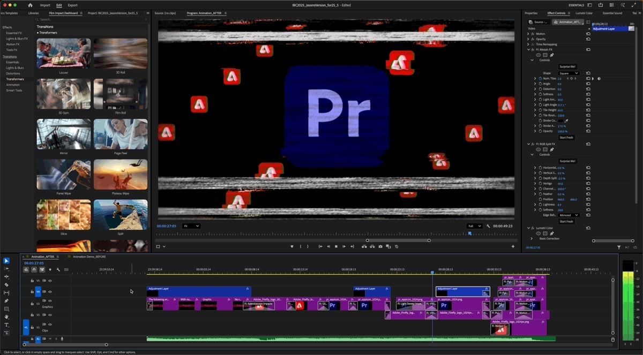Pick Stroke Color with eyedropper
Screen dimensions: 643x355
click(x=566, y=121)
